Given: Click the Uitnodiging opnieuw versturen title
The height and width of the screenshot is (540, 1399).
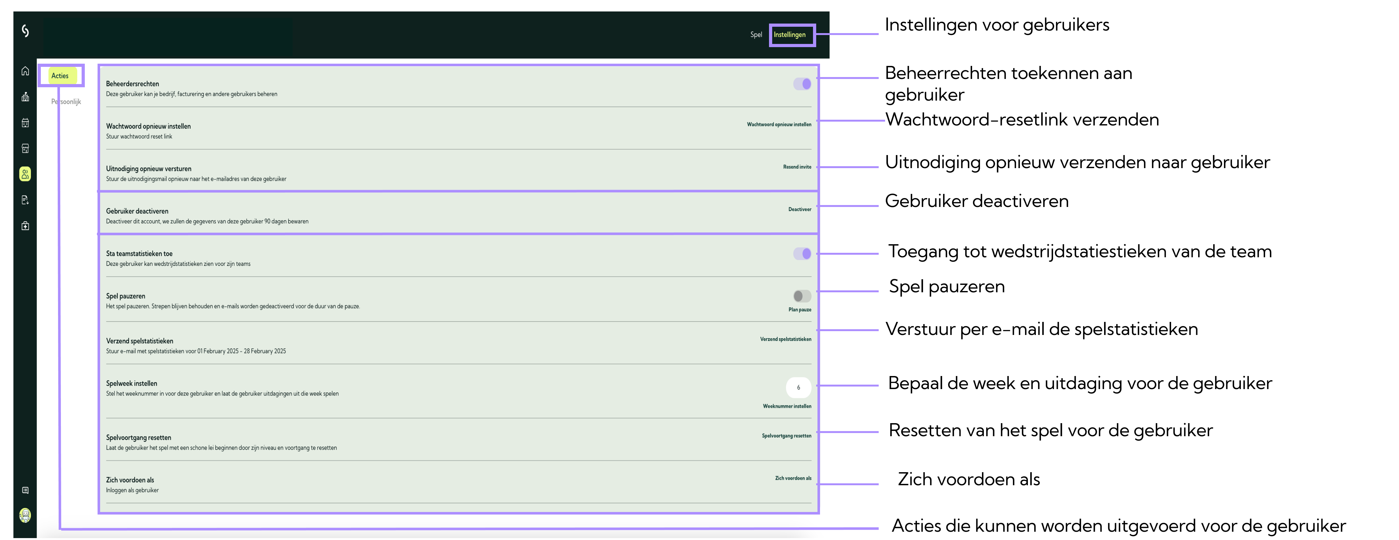Looking at the screenshot, I should (x=149, y=169).
